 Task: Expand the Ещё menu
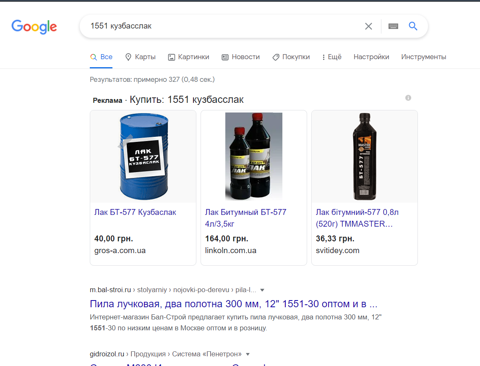pyautogui.click(x=332, y=57)
